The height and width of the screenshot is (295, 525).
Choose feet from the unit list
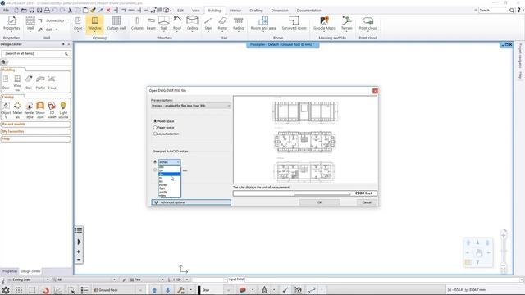170,188
